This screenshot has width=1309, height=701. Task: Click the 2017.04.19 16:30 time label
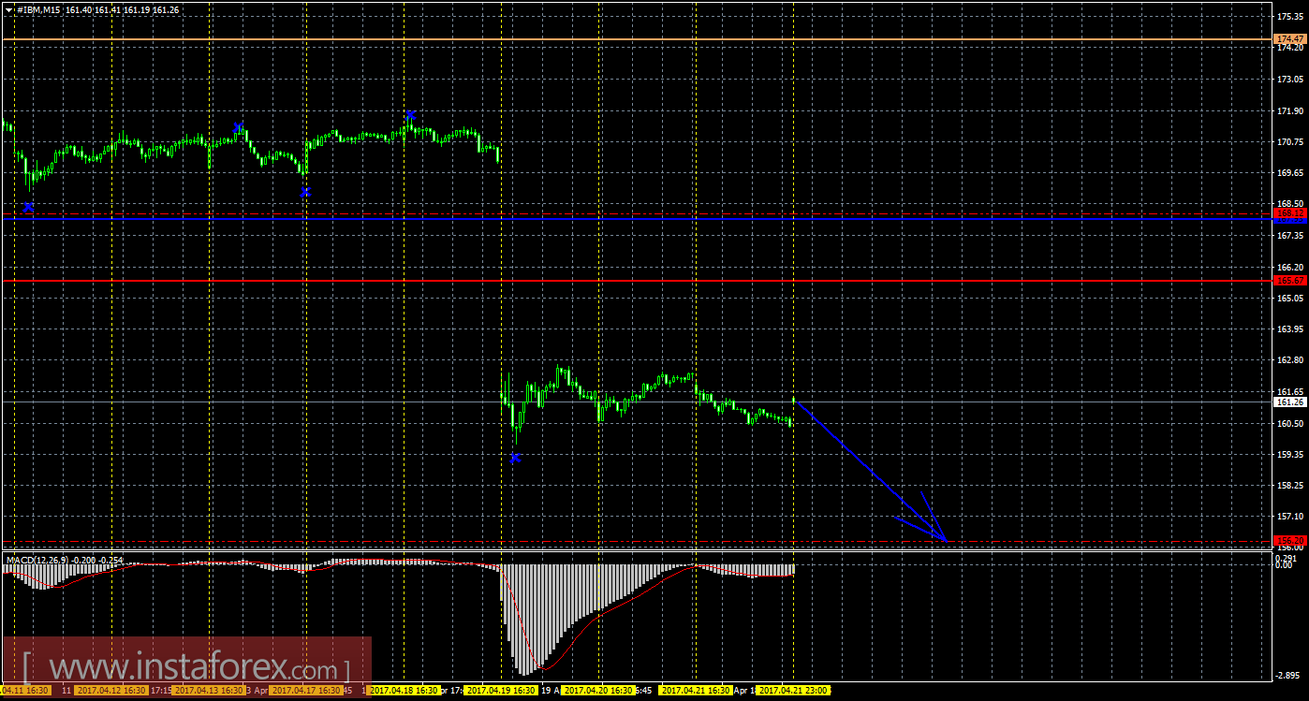502,690
